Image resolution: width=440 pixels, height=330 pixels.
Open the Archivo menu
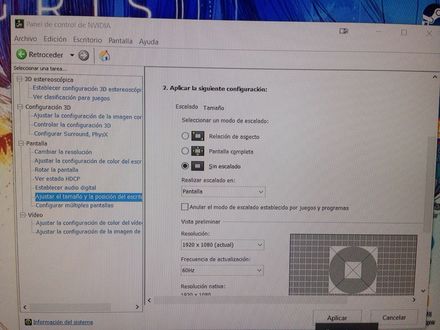point(25,38)
